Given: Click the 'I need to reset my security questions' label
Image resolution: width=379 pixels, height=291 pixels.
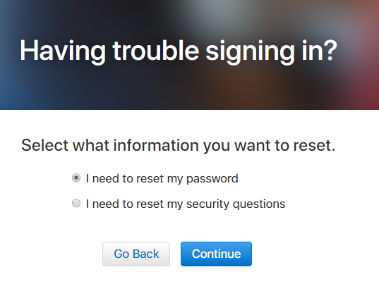Looking at the screenshot, I should point(186,204).
